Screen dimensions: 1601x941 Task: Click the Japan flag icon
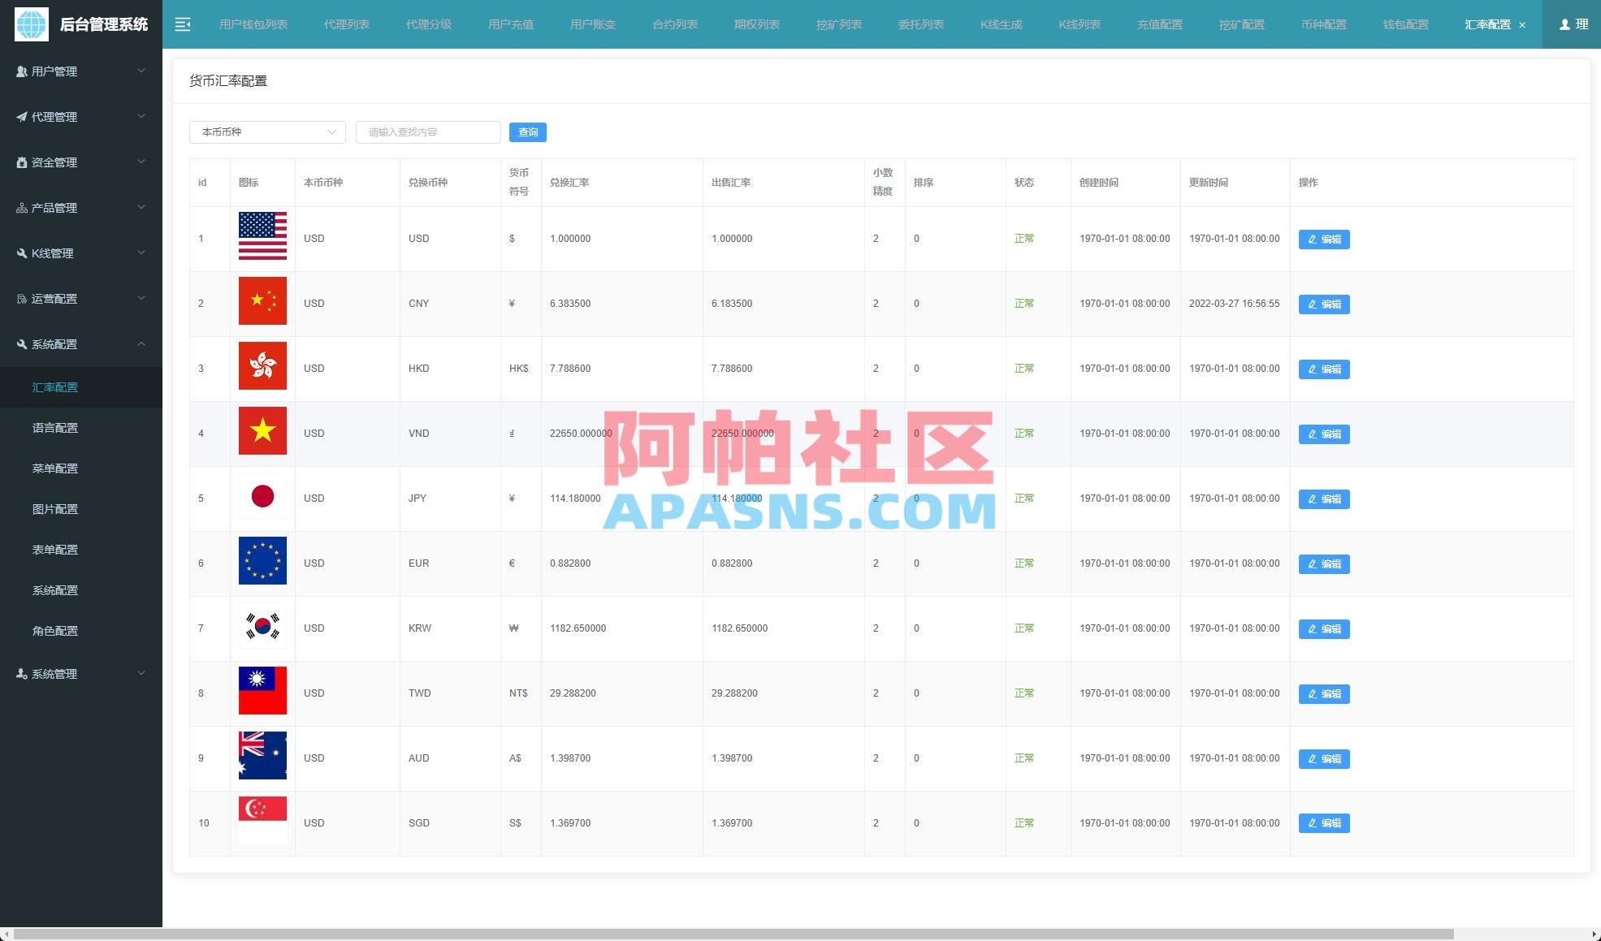pyautogui.click(x=262, y=495)
